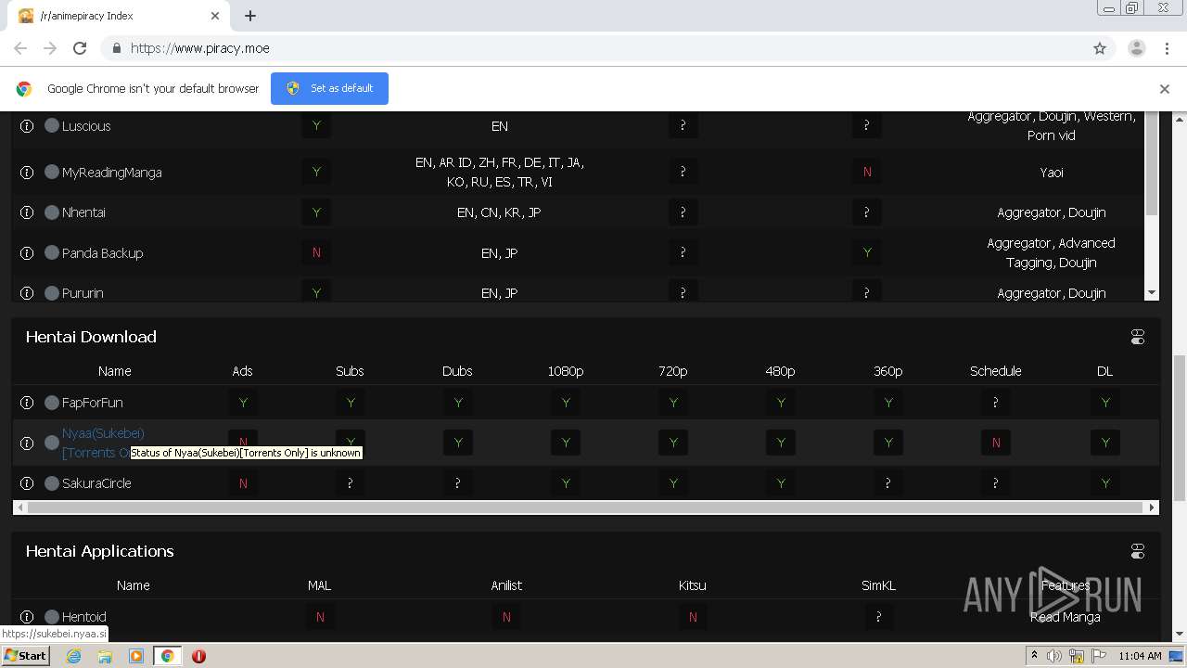Screen dimensions: 1187x668
Task: Click status dot beside Hentoid
Action: point(52,617)
